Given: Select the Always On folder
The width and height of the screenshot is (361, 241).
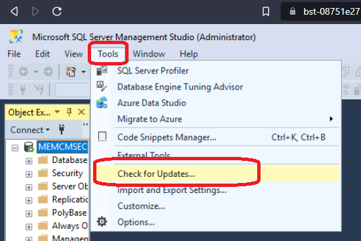Looking at the screenshot, I should click(70, 226).
